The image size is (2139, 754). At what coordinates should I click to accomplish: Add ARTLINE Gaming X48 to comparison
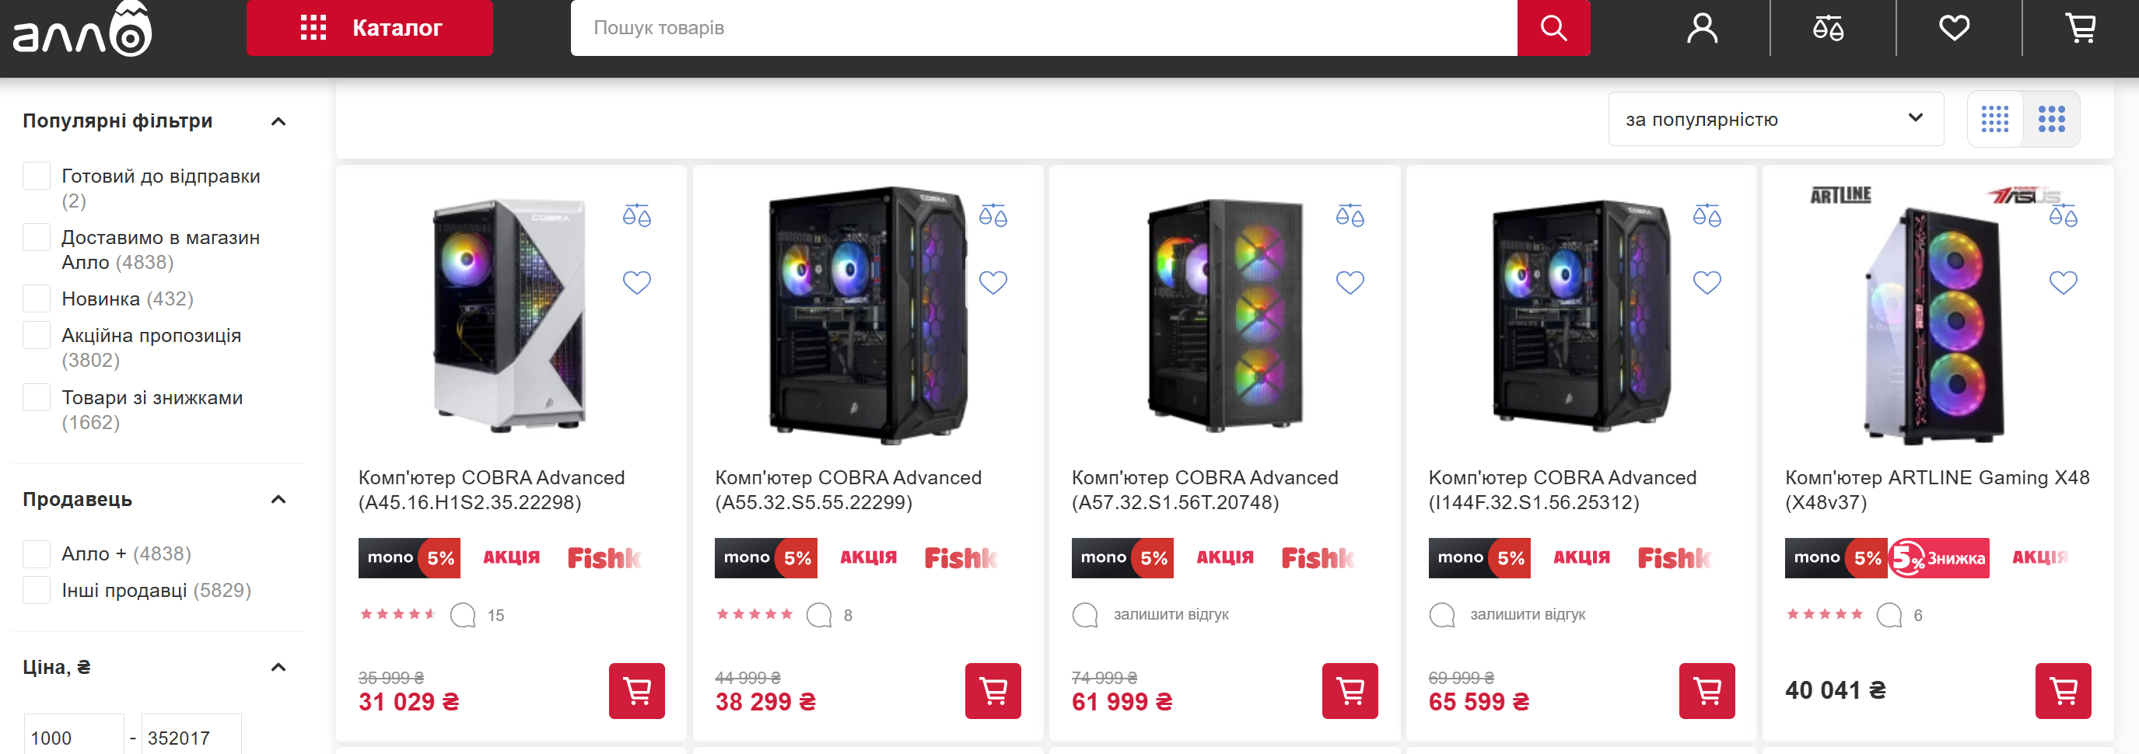coord(2063,215)
